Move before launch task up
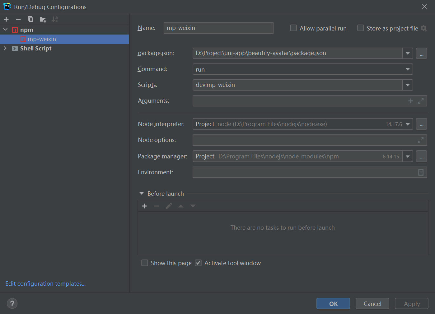The image size is (435, 314). coord(181,206)
